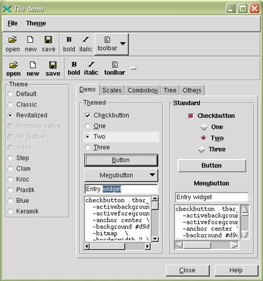Open the Standard Menubutton
The width and height of the screenshot is (263, 281).
click(211, 183)
